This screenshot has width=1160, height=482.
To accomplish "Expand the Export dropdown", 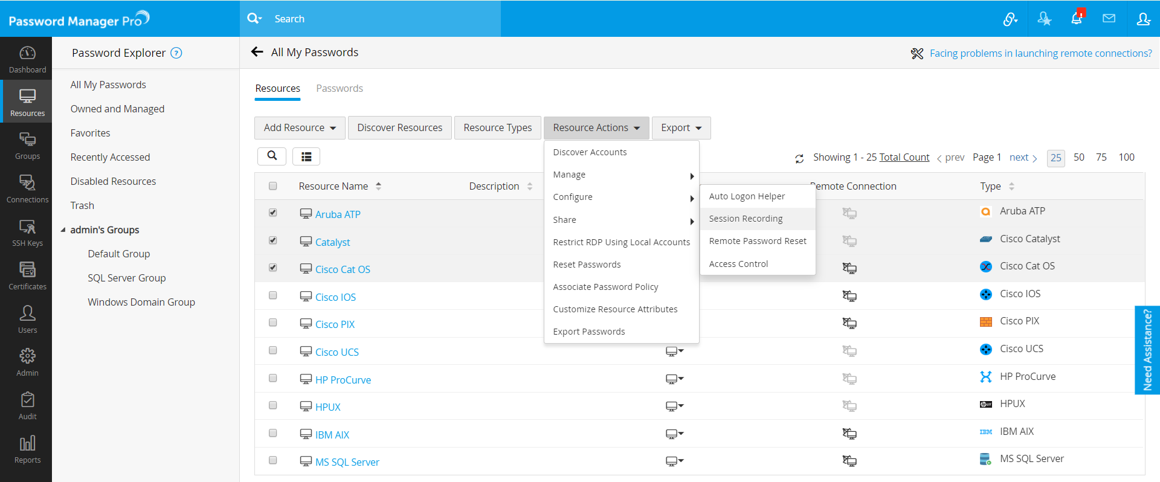I will pos(681,128).
